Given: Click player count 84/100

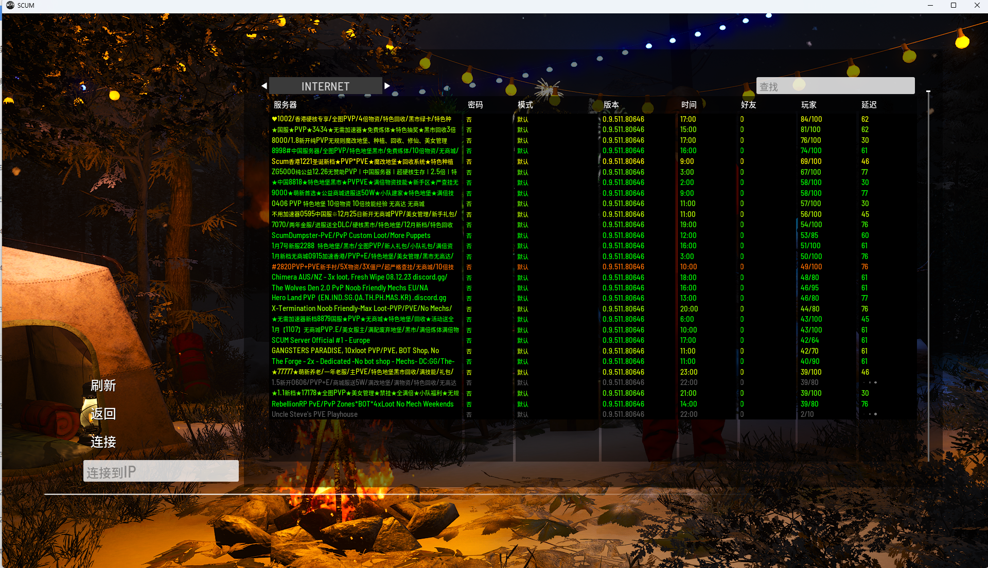Looking at the screenshot, I should (811, 119).
